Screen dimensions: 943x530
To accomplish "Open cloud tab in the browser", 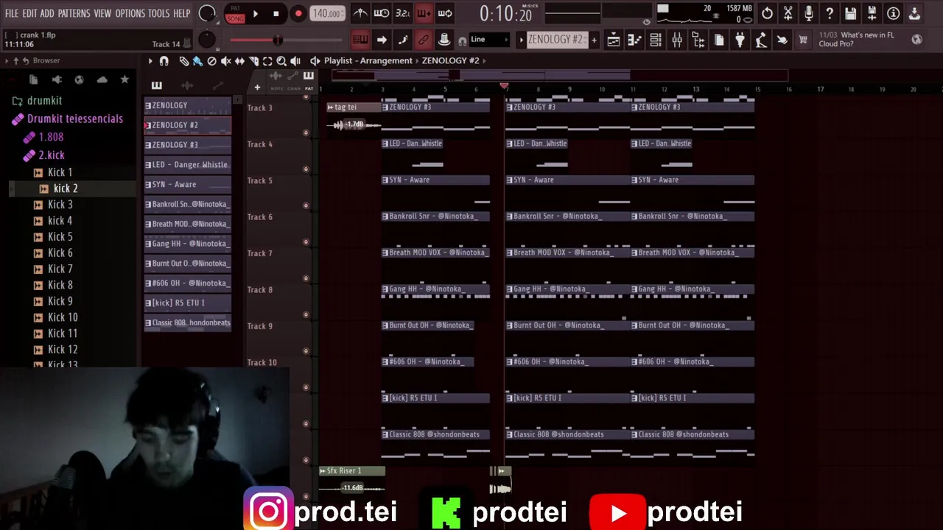I will (102, 79).
